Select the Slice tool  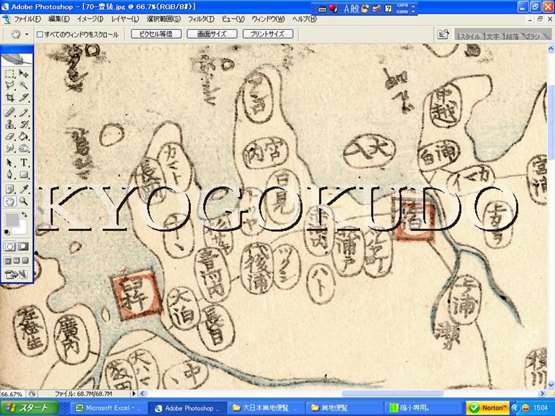(23, 97)
